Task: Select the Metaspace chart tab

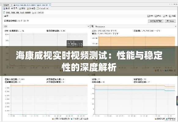Action: pos(100,27)
